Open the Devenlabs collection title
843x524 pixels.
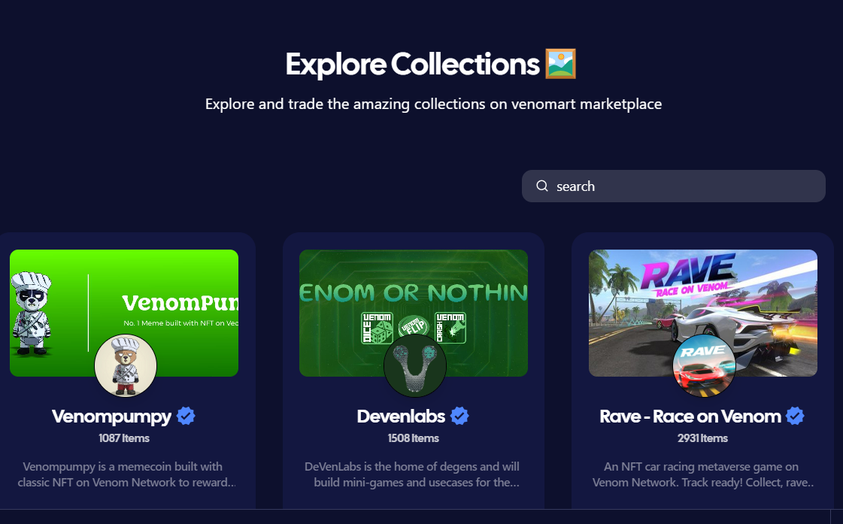coord(401,416)
